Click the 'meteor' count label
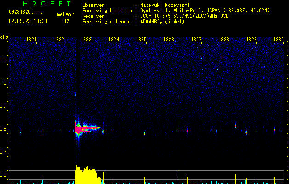Screen dimensions: 289x184 click(65, 14)
